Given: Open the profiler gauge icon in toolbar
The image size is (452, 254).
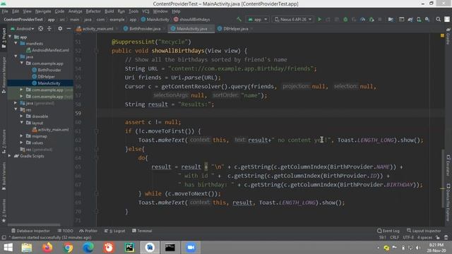Looking at the screenshot, I should coord(362,19).
